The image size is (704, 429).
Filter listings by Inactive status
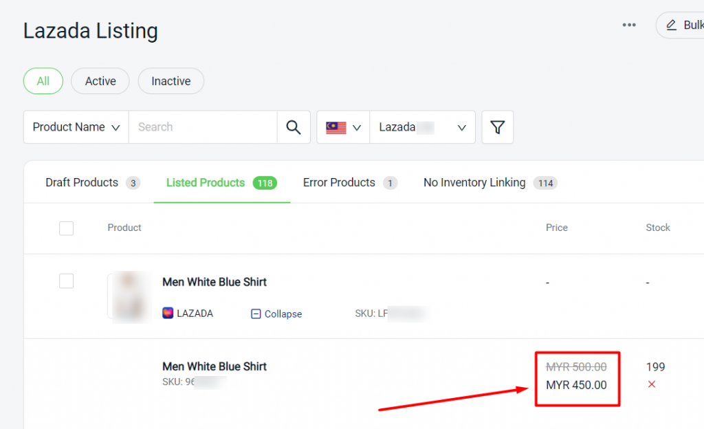(171, 80)
